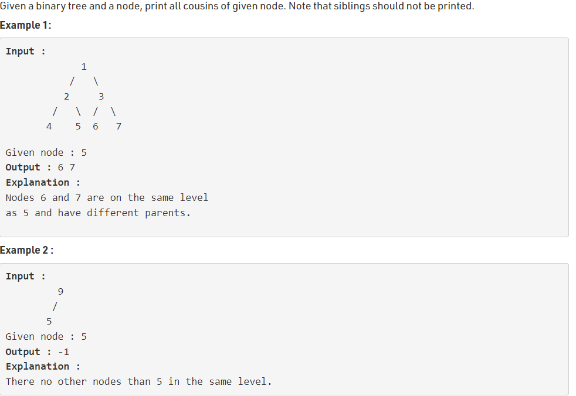
Task: Click leaf node 6 in first tree
Action: click(x=96, y=127)
